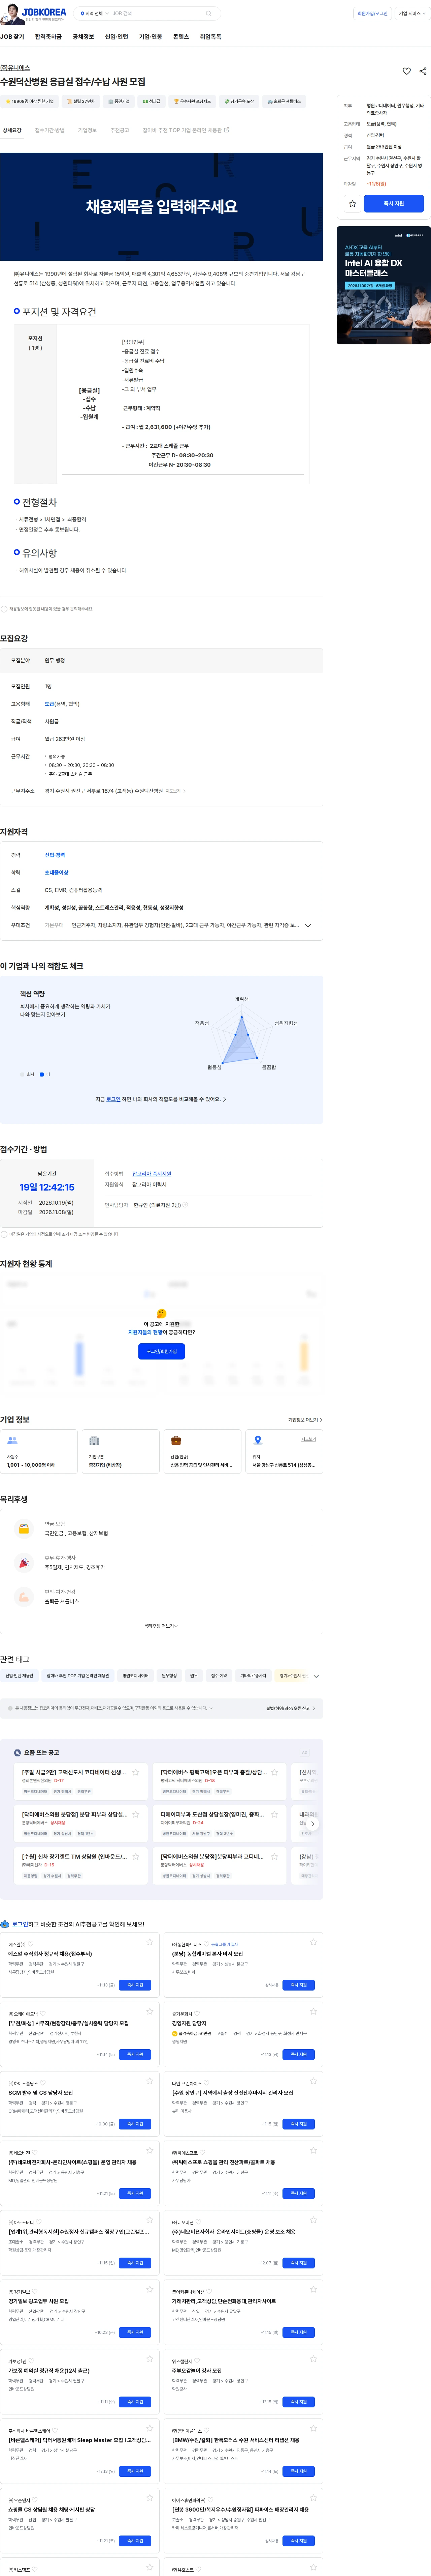431x2576 pixels.
Task: Open the (주)유니에스 company link
Action: pyautogui.click(x=15, y=68)
